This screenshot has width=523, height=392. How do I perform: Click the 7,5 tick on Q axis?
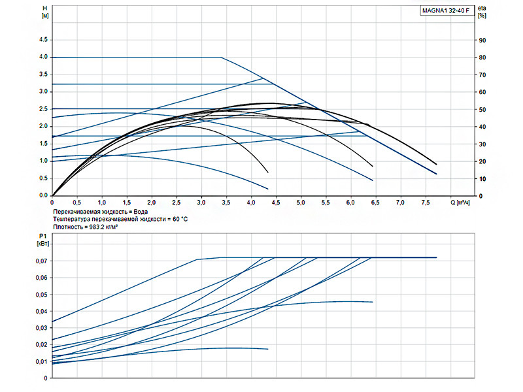[426, 203]
